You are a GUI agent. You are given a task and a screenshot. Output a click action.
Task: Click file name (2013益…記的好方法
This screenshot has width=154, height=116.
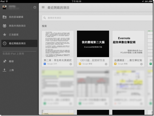pyautogui.click(x=93, y=60)
